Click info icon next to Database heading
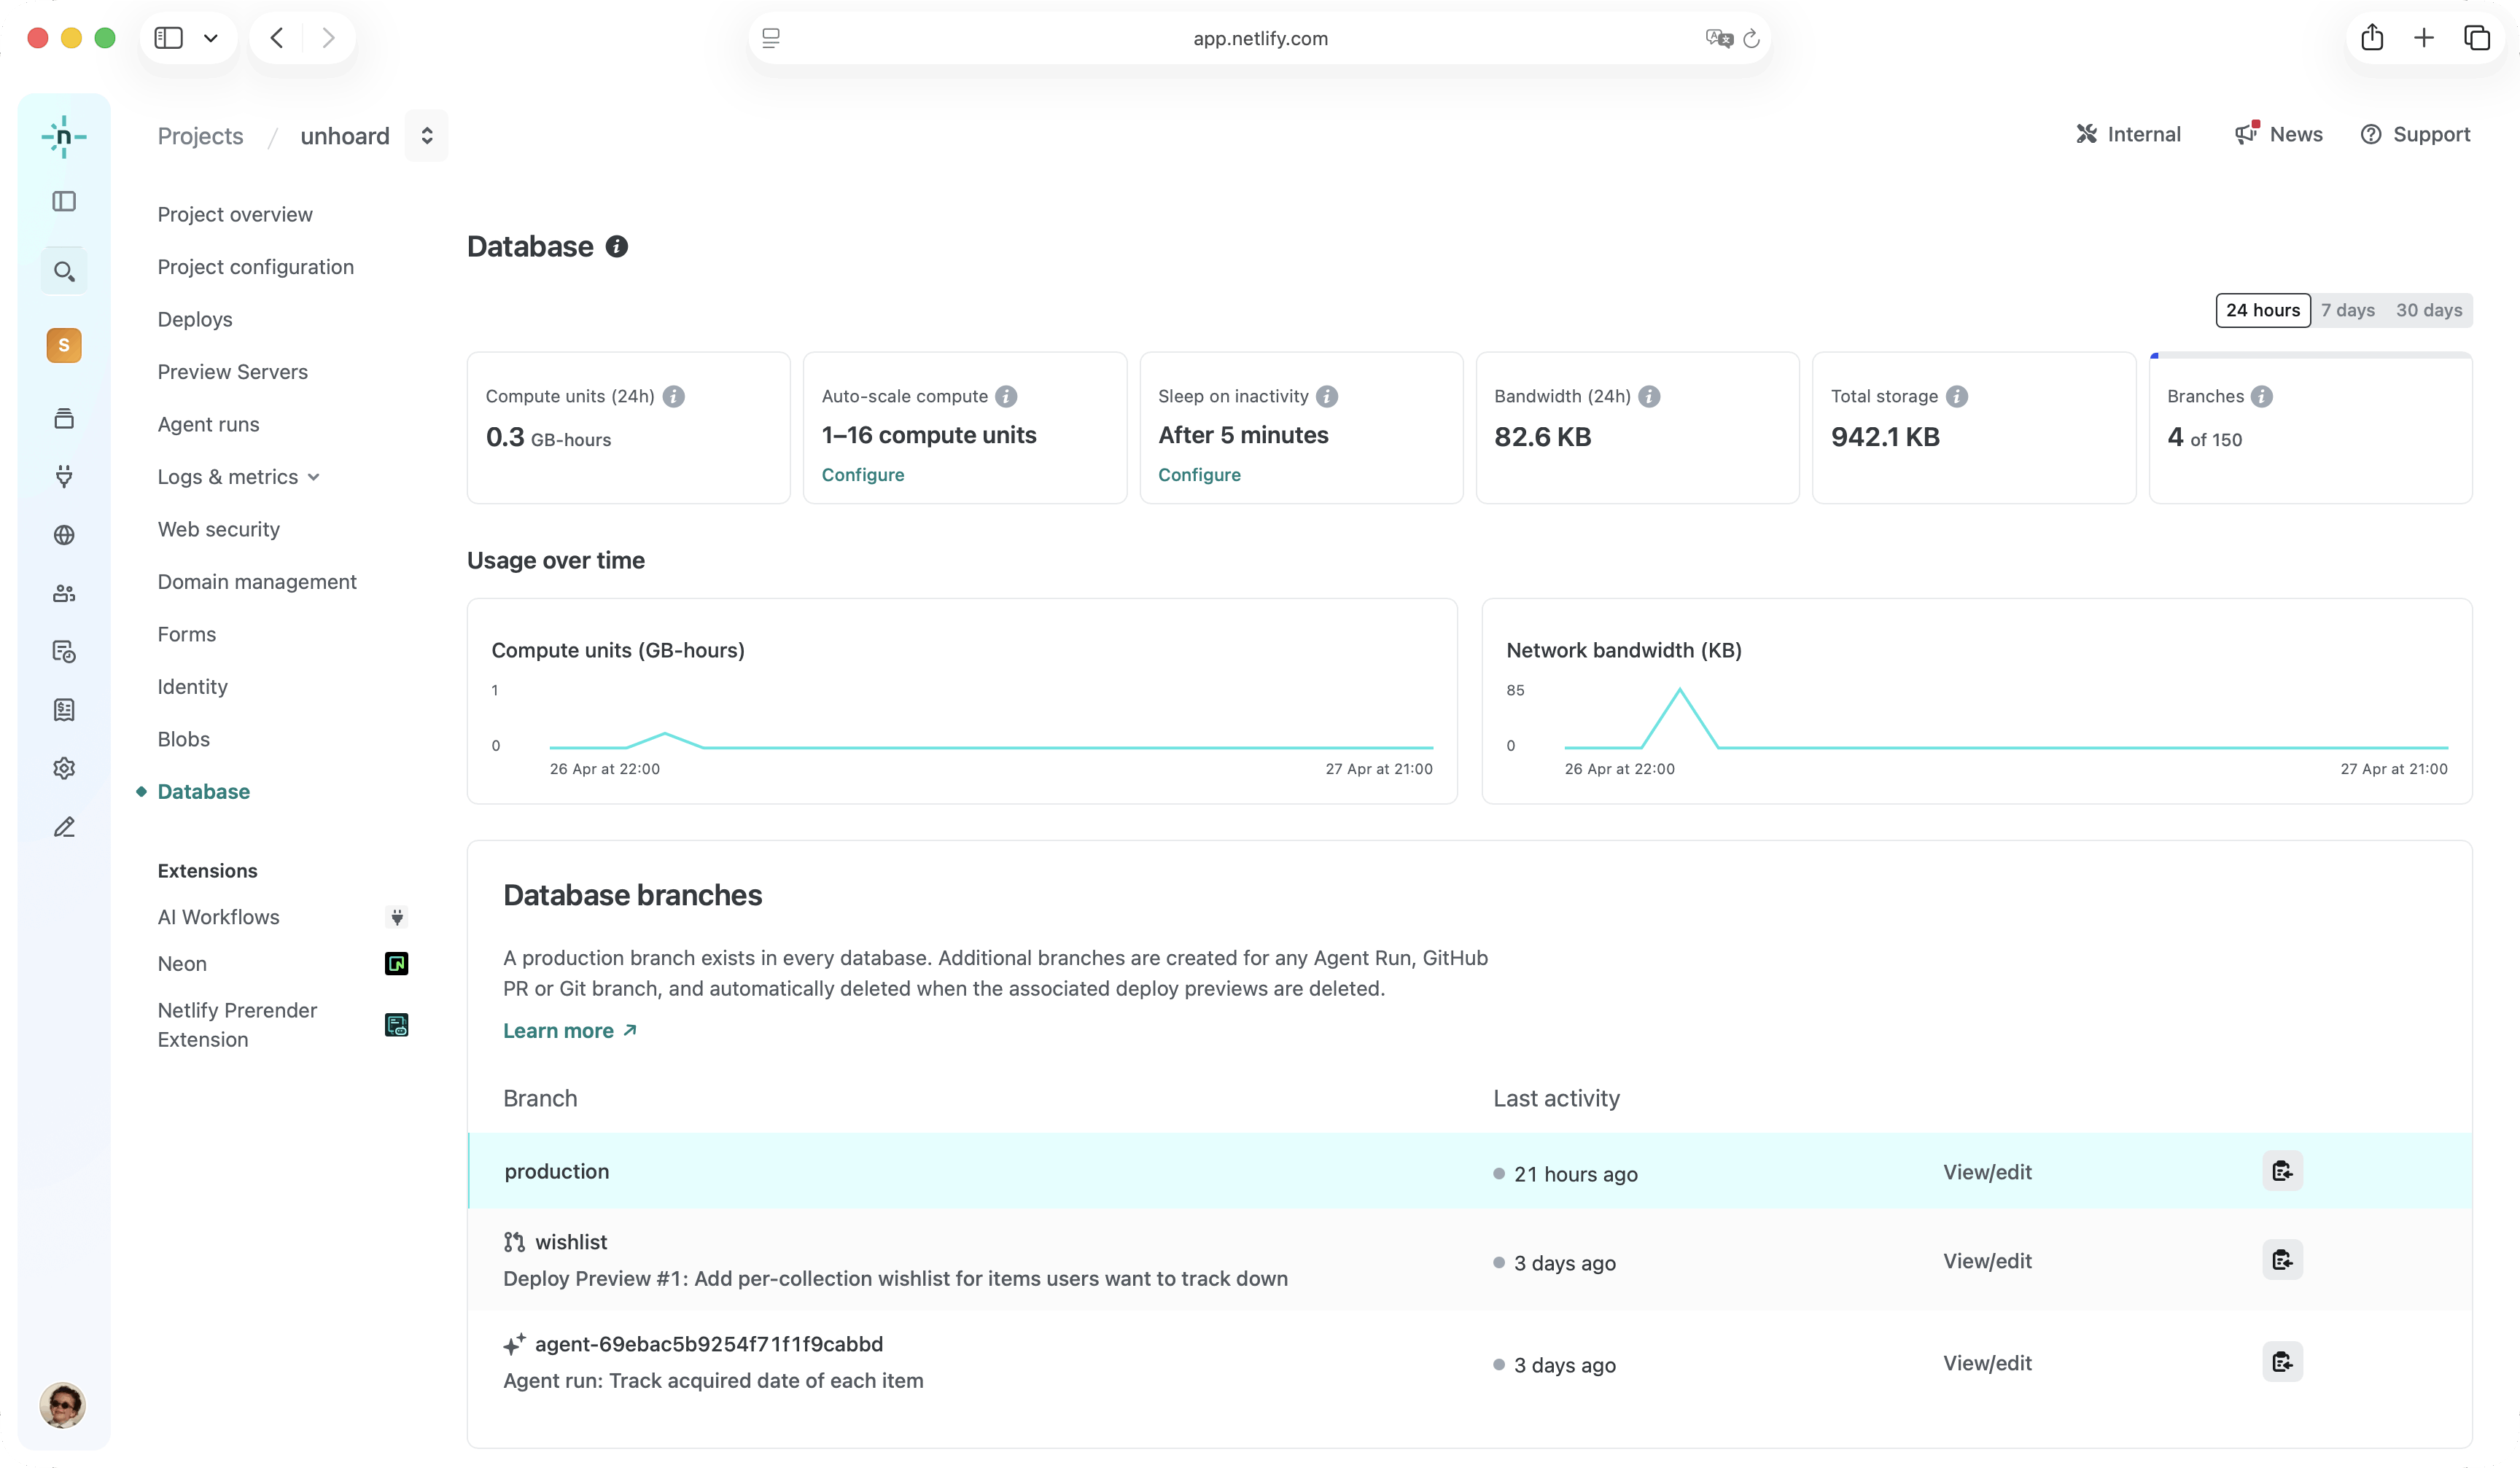The width and height of the screenshot is (2520, 1468). point(617,247)
